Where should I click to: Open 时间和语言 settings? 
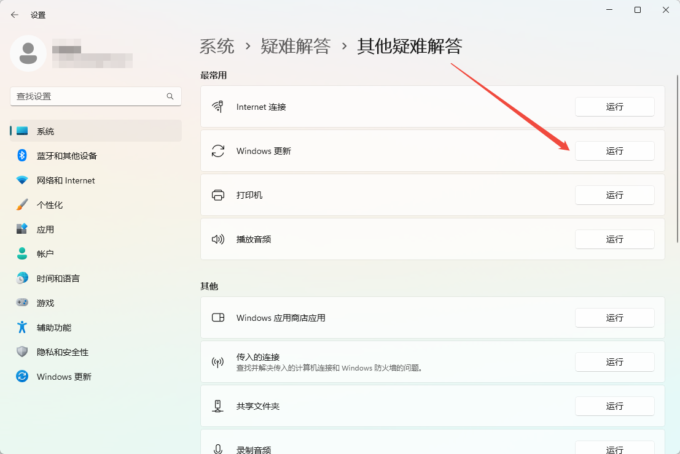pyautogui.click(x=96, y=278)
